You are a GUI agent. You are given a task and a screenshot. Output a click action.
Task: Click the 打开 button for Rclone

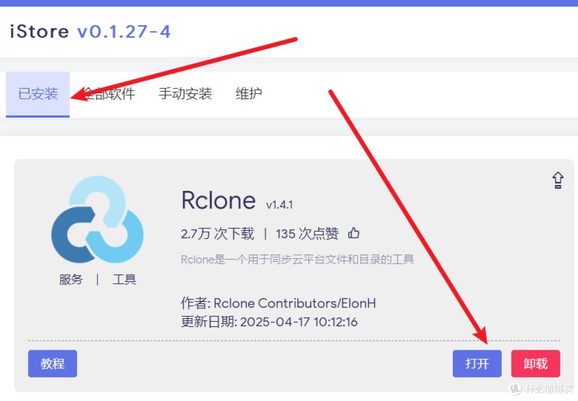click(477, 364)
